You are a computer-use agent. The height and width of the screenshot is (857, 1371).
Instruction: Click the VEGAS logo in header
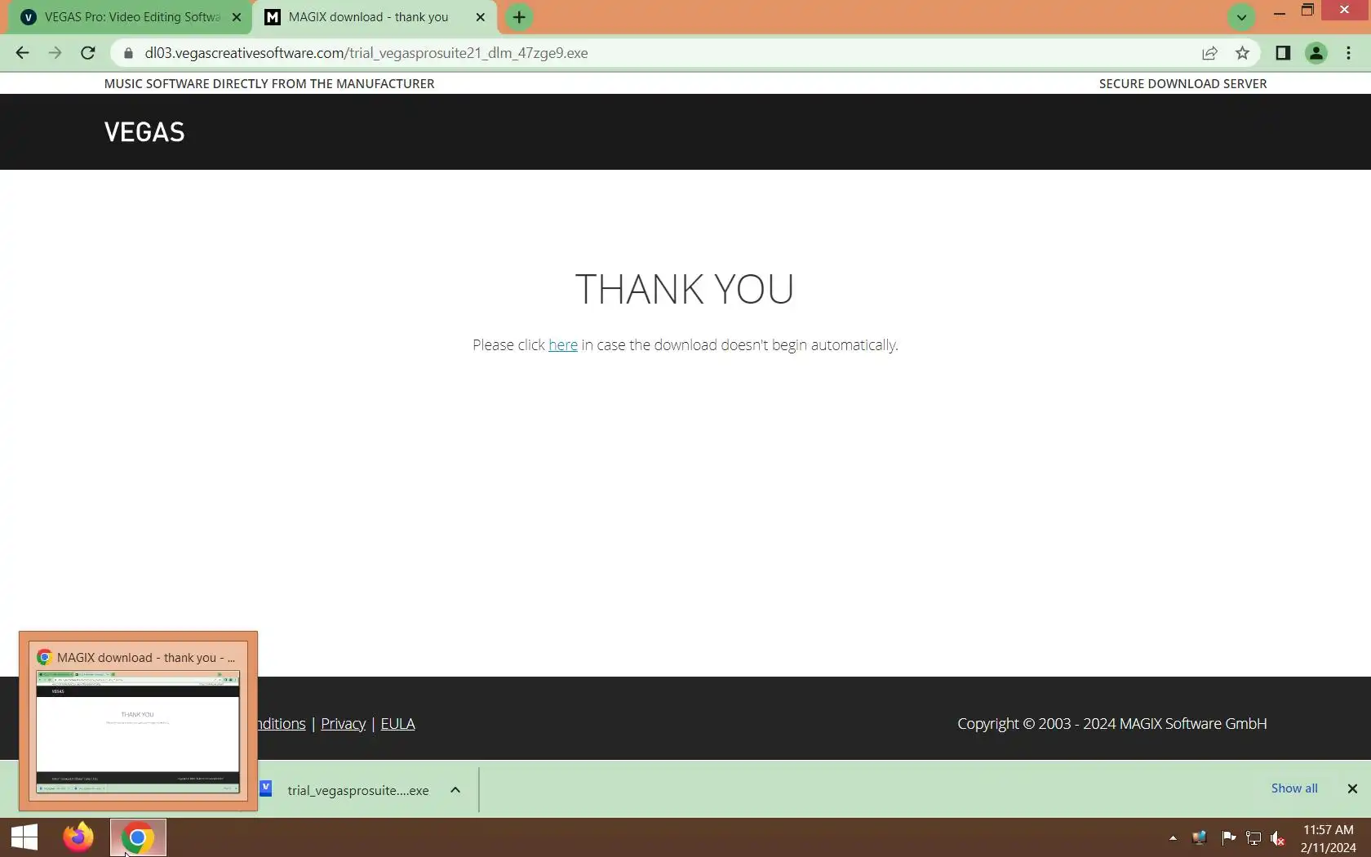(144, 132)
